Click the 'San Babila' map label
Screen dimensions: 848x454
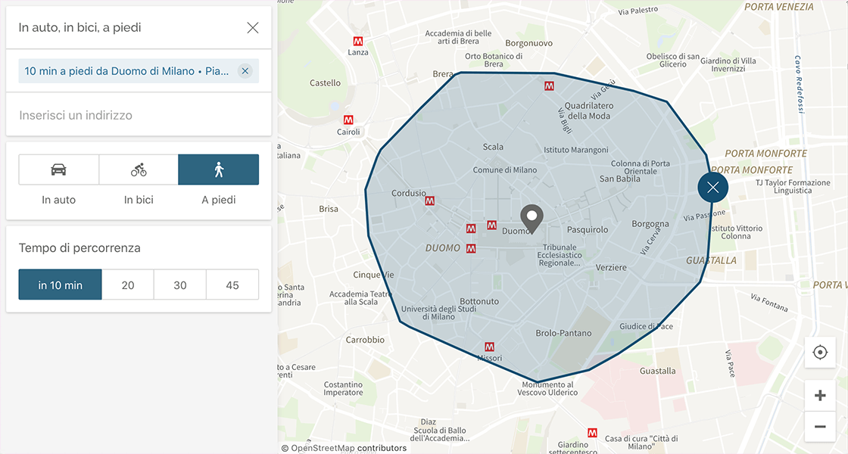[x=620, y=179]
